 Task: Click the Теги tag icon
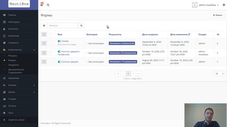point(4,113)
